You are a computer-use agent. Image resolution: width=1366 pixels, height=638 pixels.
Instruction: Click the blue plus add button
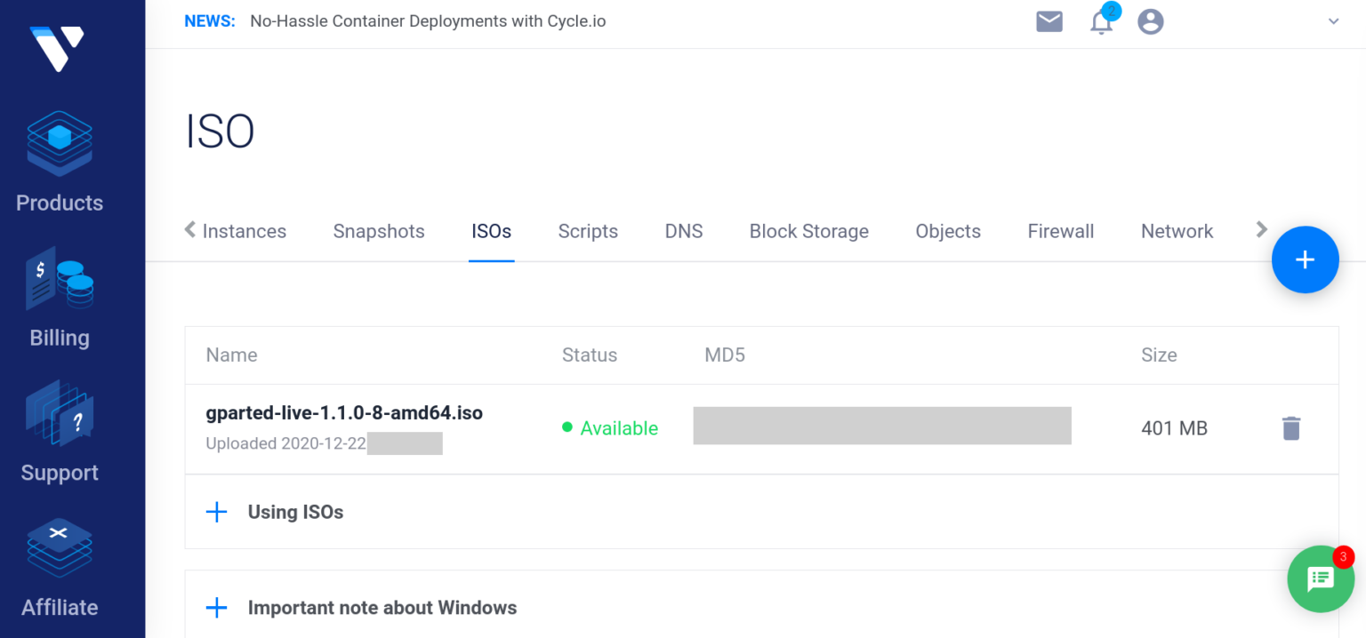[x=1305, y=259]
